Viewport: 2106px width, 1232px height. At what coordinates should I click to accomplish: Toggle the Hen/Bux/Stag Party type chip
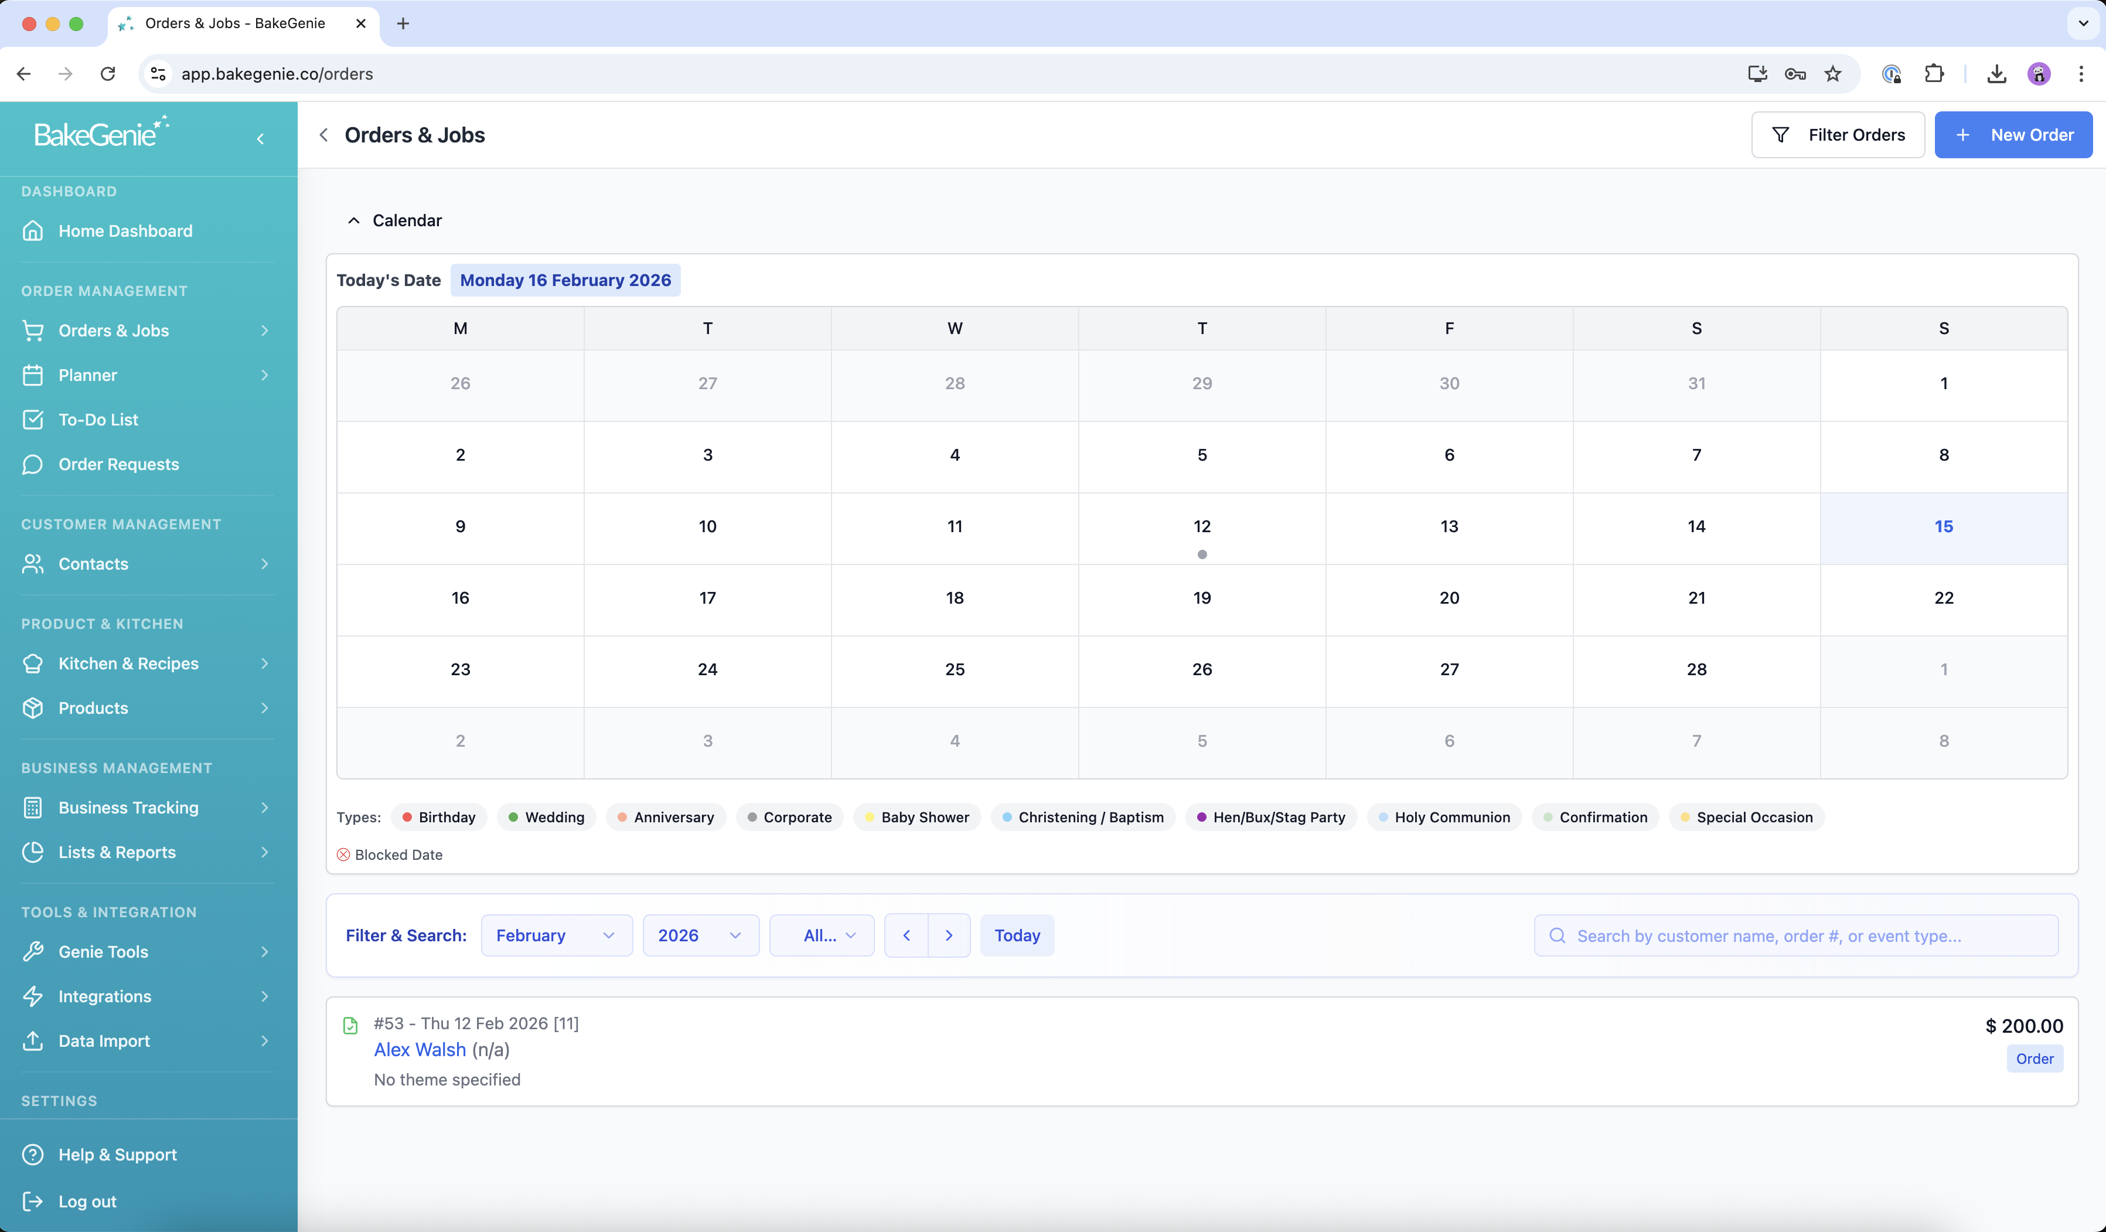coord(1270,818)
